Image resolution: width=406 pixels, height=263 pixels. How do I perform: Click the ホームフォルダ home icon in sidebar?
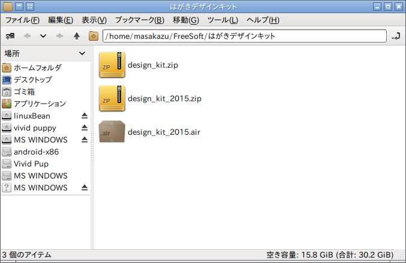7,68
